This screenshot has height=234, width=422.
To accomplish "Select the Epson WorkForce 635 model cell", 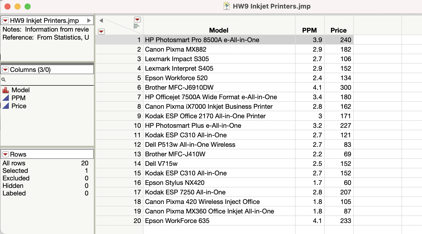I will [177, 221].
